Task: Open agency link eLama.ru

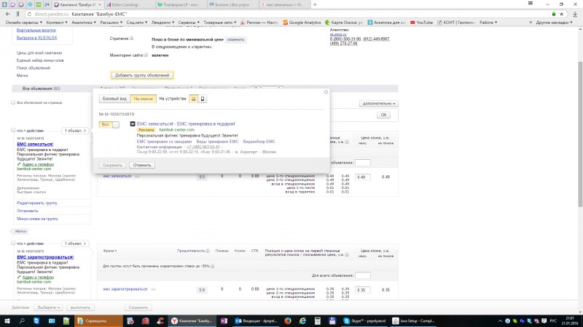Action: click(338, 34)
